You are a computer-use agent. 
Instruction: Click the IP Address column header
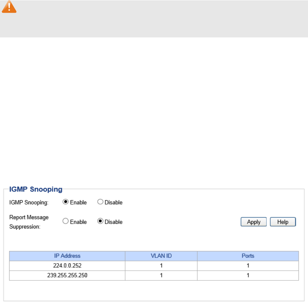pyautogui.click(x=67, y=256)
